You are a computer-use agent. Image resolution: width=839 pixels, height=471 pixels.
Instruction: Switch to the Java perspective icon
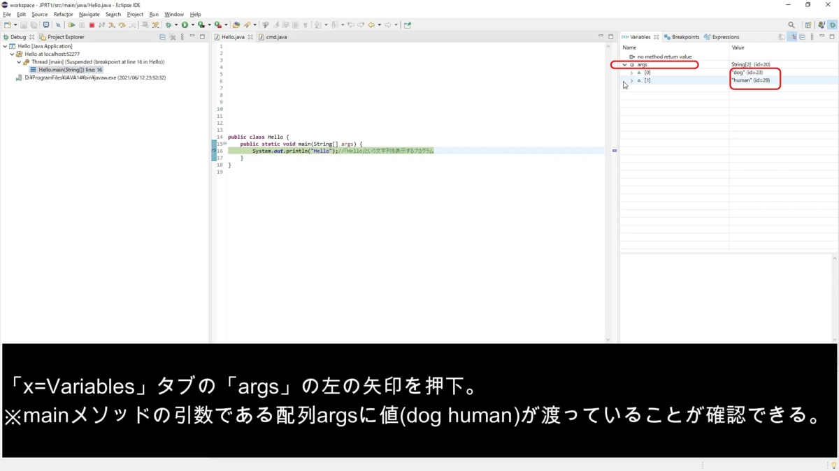click(x=822, y=25)
